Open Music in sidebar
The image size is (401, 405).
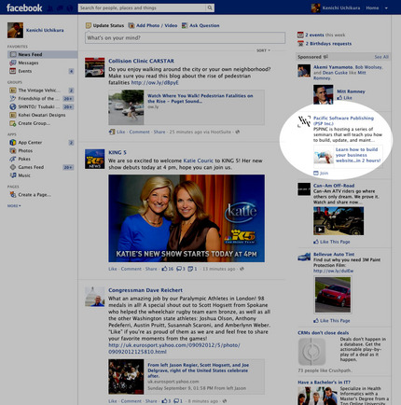click(24, 175)
